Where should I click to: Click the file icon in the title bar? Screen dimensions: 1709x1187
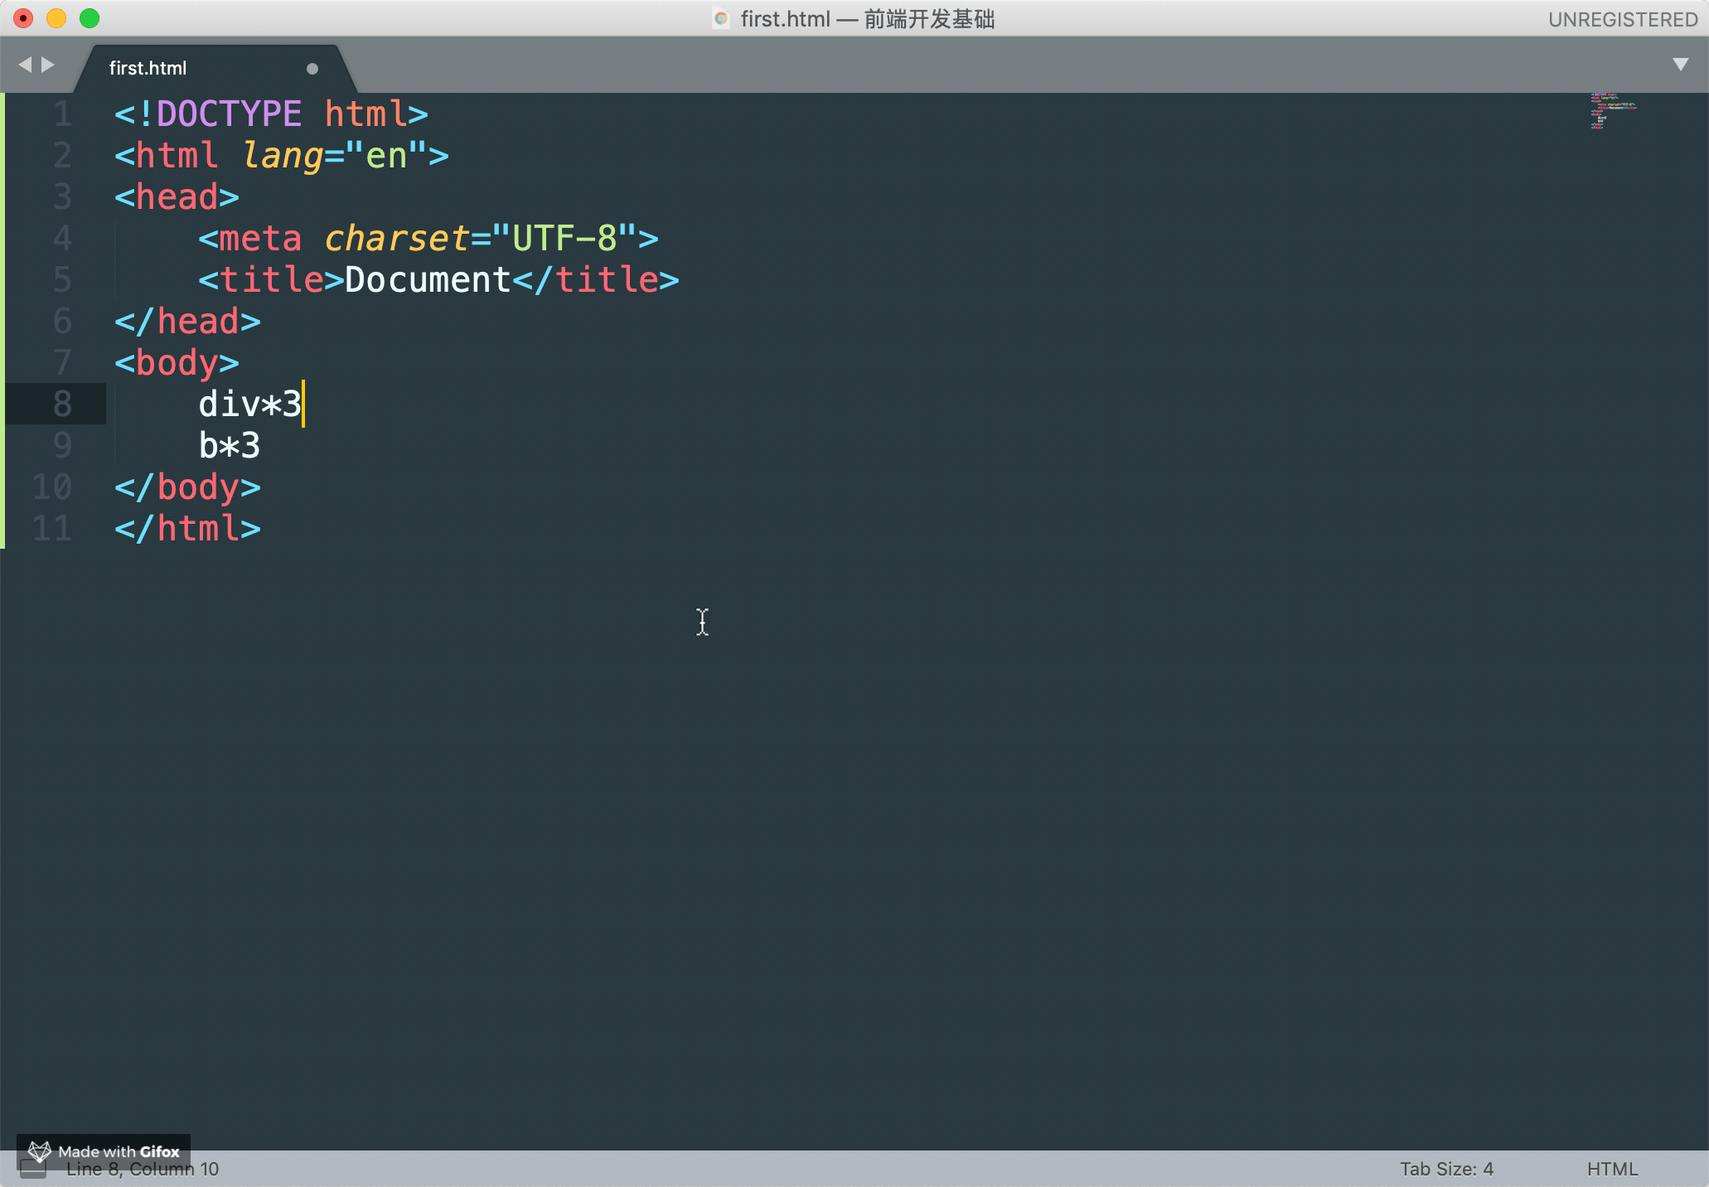pos(721,19)
